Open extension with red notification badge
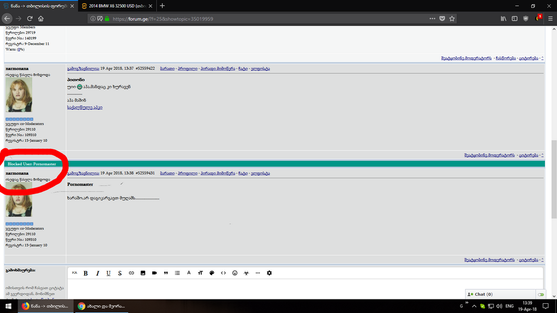The image size is (557, 313). 538,18
